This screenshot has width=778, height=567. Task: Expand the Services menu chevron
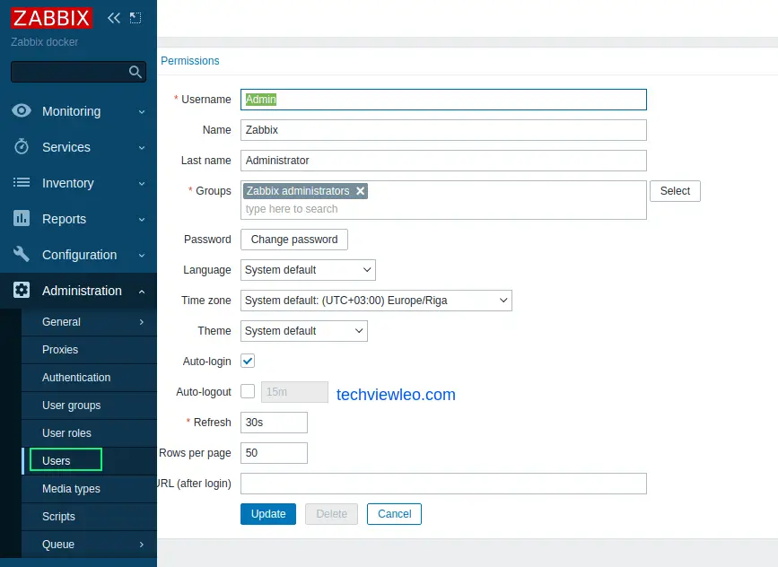point(142,148)
